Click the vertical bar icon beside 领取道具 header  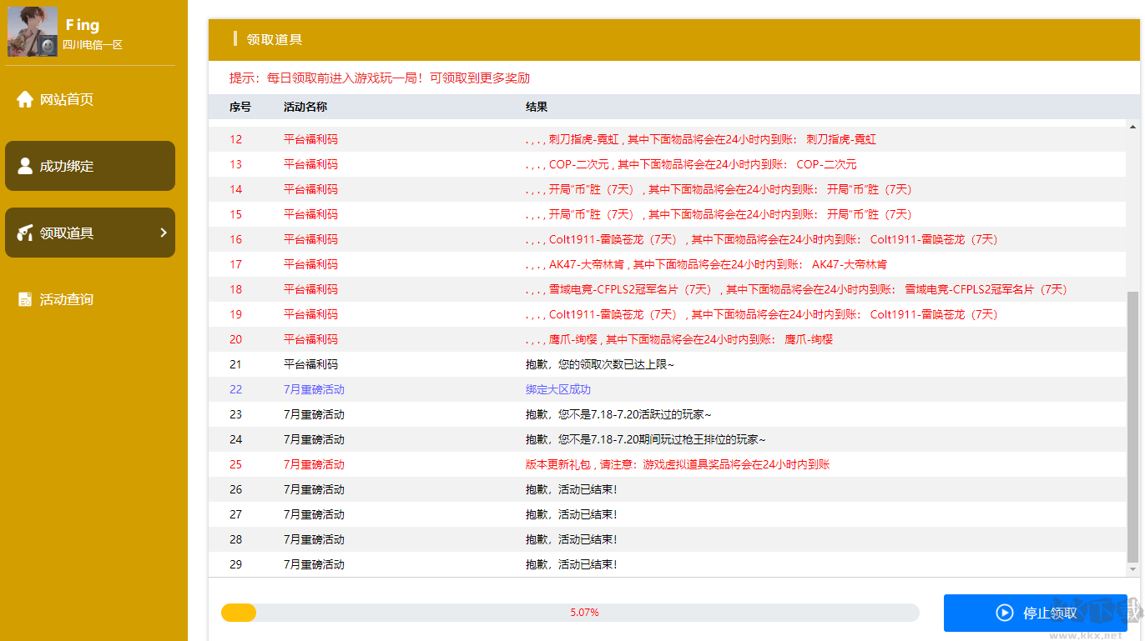(236, 39)
